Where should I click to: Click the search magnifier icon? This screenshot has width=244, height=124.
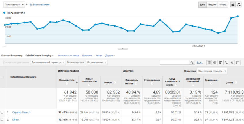(192, 62)
